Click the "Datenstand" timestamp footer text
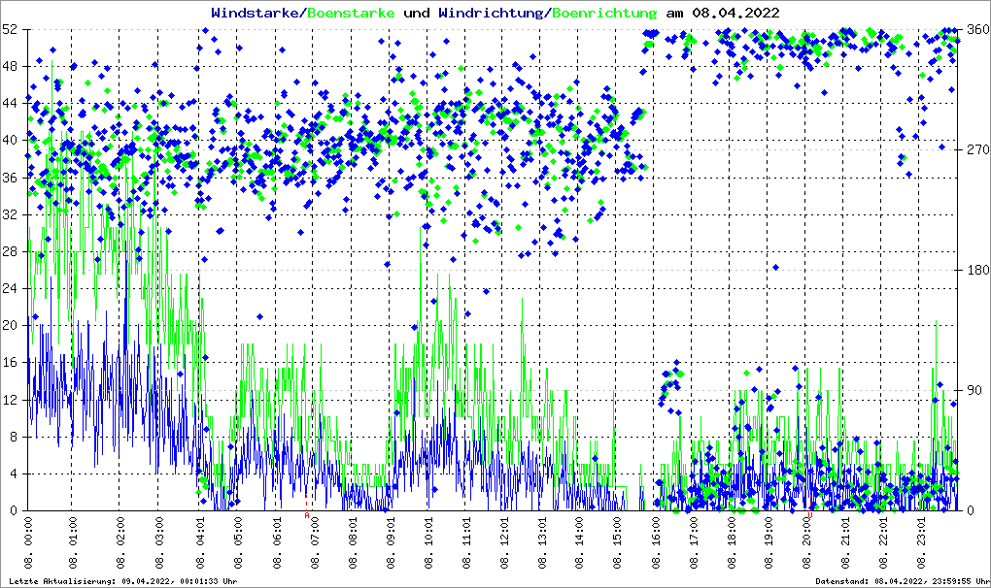Viewport: 991px width, 588px height. tap(901, 581)
